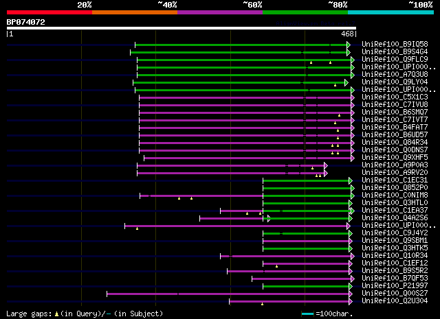
Task: Select the UniRef100_A9P0A3 label
Action: click(x=395, y=165)
